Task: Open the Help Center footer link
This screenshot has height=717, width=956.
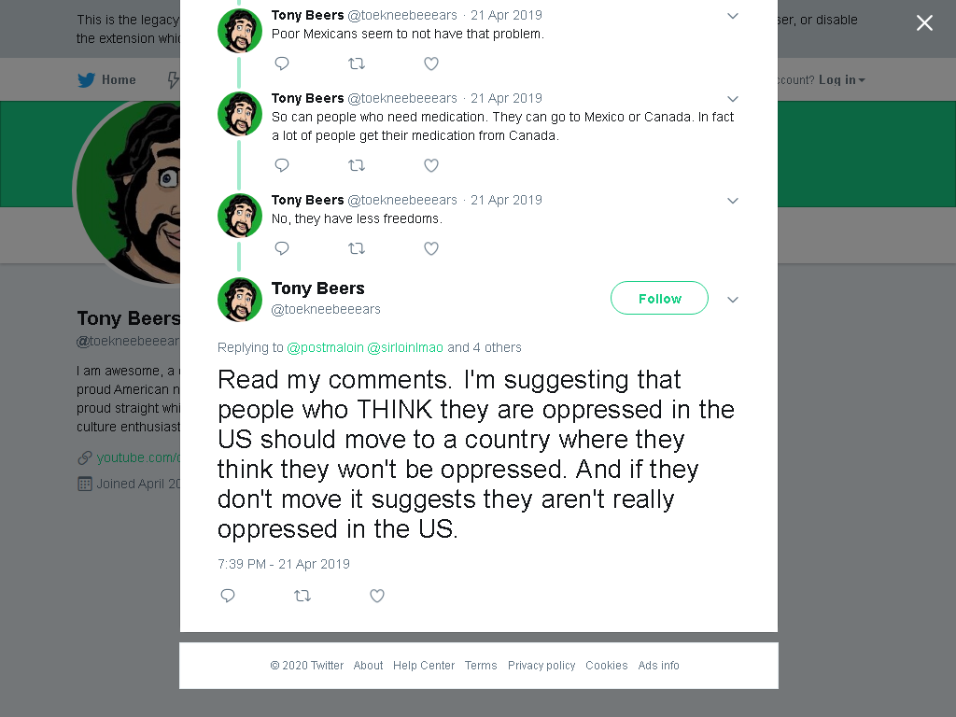Action: [424, 665]
